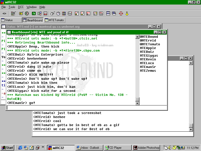Viewport: 201px width, 151px height.
Task: Switch to Inbox - Outlook in taskbar
Action: (89, 148)
